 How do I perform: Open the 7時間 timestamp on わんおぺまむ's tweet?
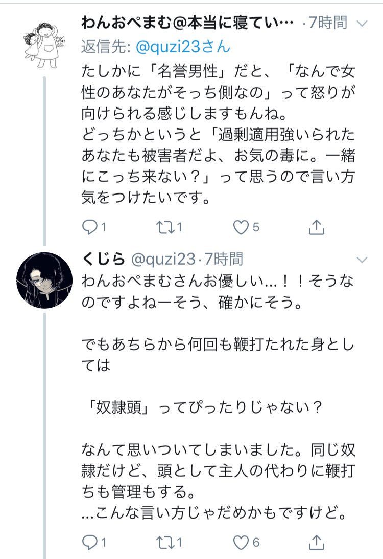[328, 24]
